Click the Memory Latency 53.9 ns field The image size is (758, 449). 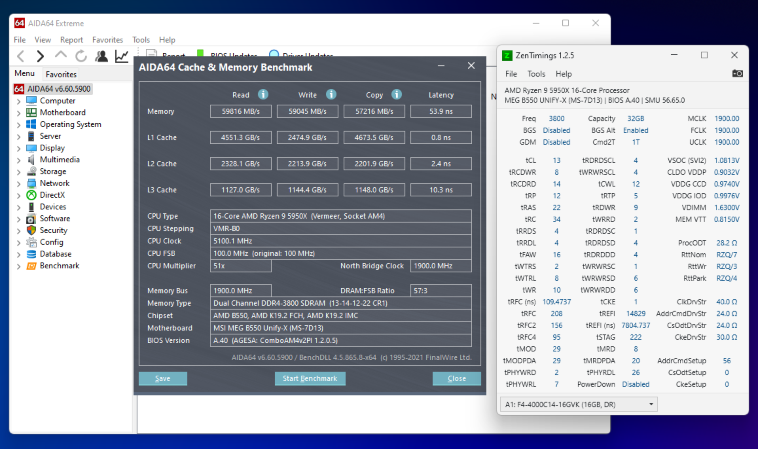click(x=441, y=111)
